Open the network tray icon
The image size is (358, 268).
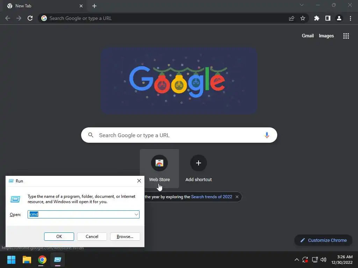[x=315, y=260]
